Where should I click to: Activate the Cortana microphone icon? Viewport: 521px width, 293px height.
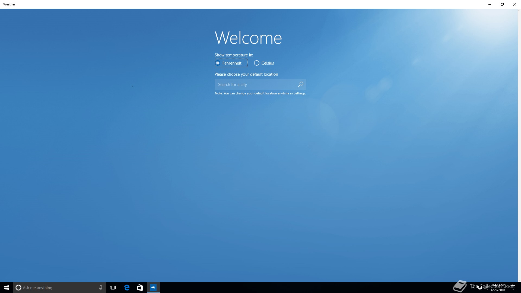click(101, 288)
